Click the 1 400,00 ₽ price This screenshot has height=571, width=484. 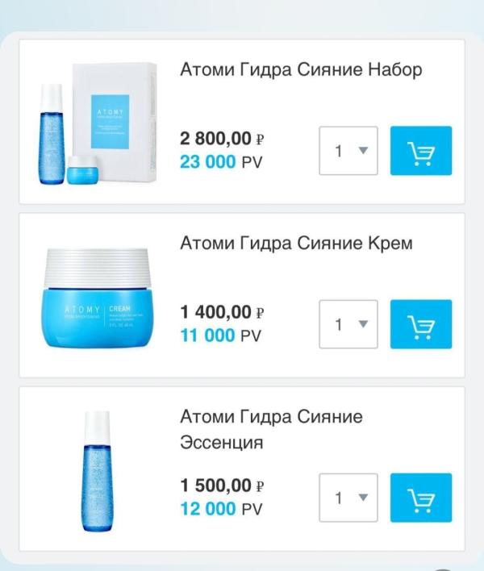(x=223, y=312)
